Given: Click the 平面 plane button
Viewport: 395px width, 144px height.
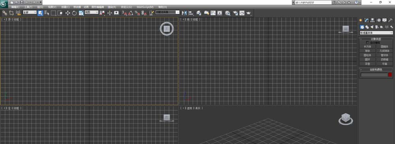Looking at the screenshot, I should point(384,64).
